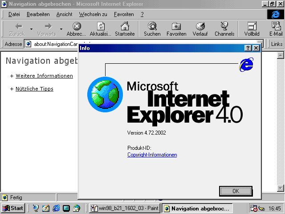
Task: Follow the Nützliche Tipps link
Action: (x=35, y=89)
